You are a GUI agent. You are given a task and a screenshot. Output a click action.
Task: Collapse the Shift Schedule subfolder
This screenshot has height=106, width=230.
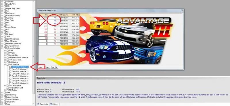tap(5, 64)
